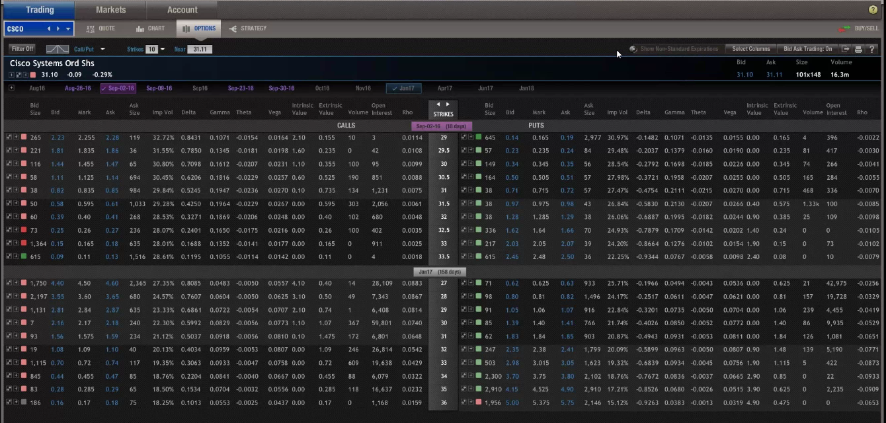This screenshot has width=886, height=423.
Task: Click pink square in call row with bid size 265
Action: coord(24,137)
